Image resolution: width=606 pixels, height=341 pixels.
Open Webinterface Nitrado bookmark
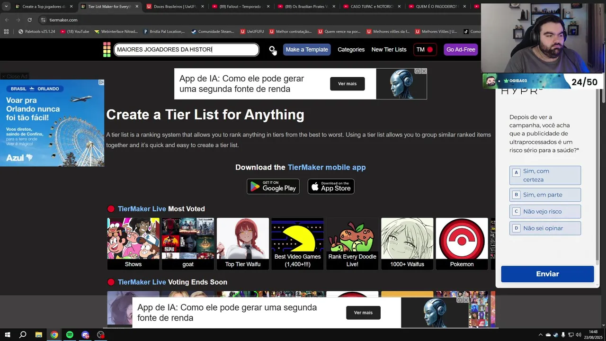[x=116, y=32]
